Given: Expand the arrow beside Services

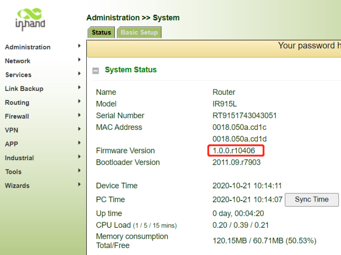Looking at the screenshot, I should point(79,74).
